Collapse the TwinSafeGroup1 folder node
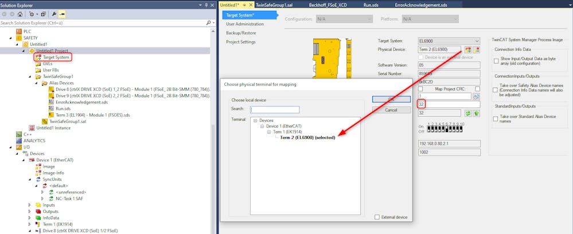 (x=30, y=77)
